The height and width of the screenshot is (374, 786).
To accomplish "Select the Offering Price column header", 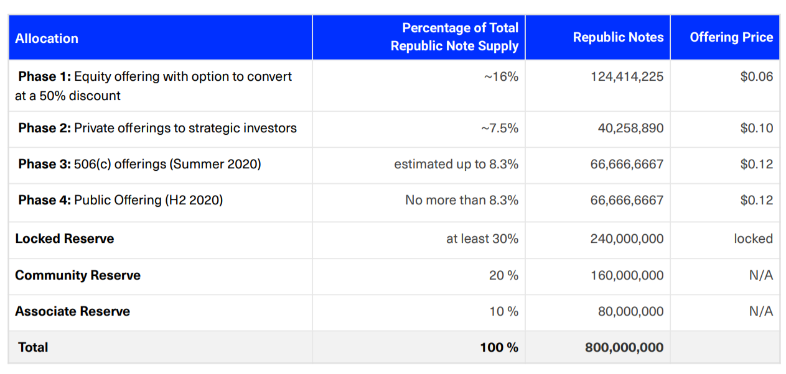I will click(x=731, y=37).
